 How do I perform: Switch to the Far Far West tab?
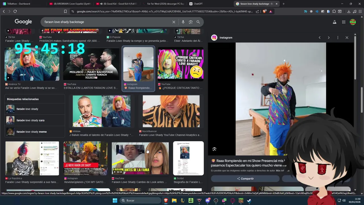[x=163, y=4]
